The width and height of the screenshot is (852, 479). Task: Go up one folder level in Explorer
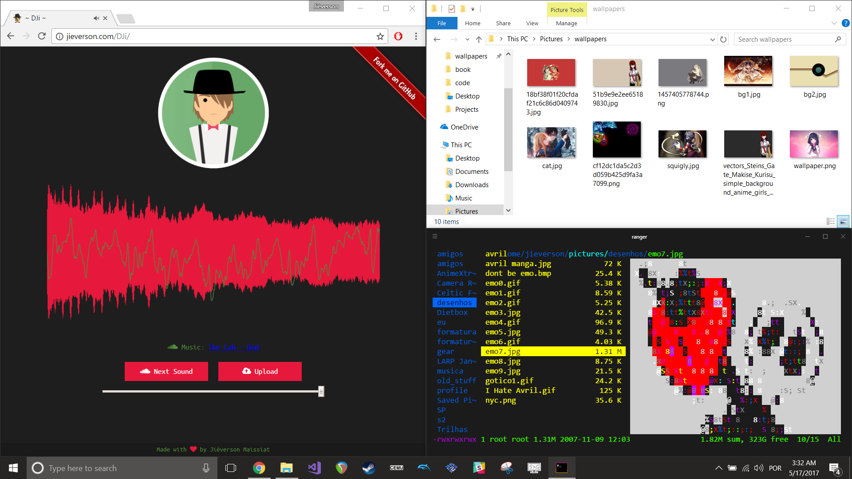tap(479, 39)
